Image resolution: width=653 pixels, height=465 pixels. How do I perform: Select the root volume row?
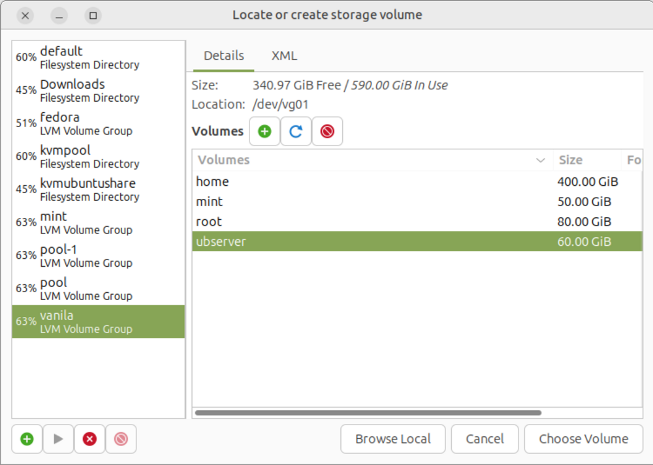click(x=372, y=222)
